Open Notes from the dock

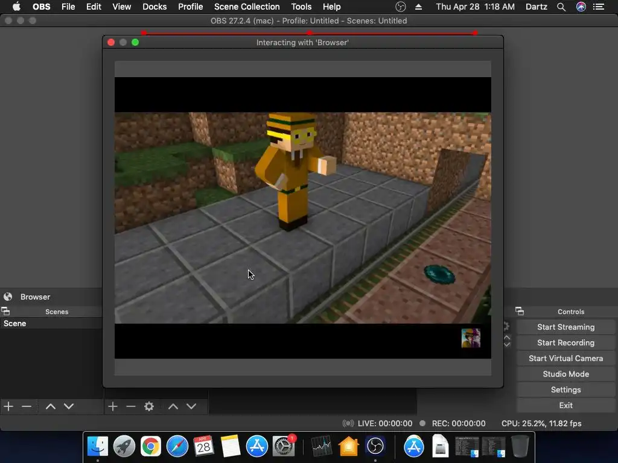point(230,446)
